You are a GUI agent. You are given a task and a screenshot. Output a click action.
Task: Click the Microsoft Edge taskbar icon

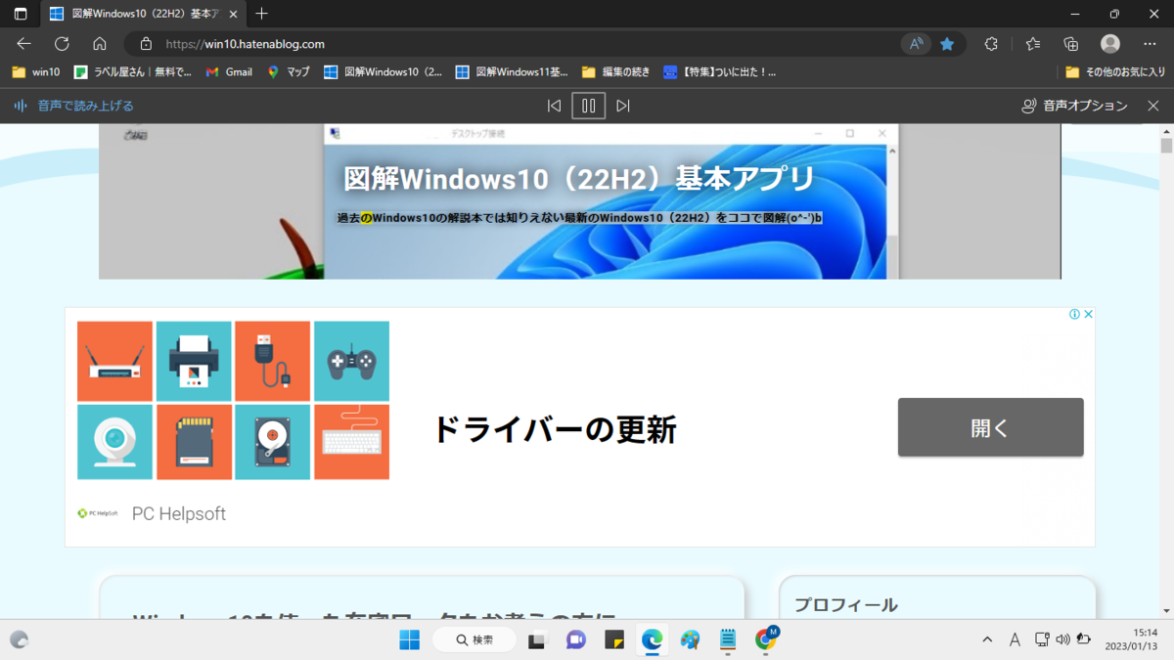pos(653,639)
